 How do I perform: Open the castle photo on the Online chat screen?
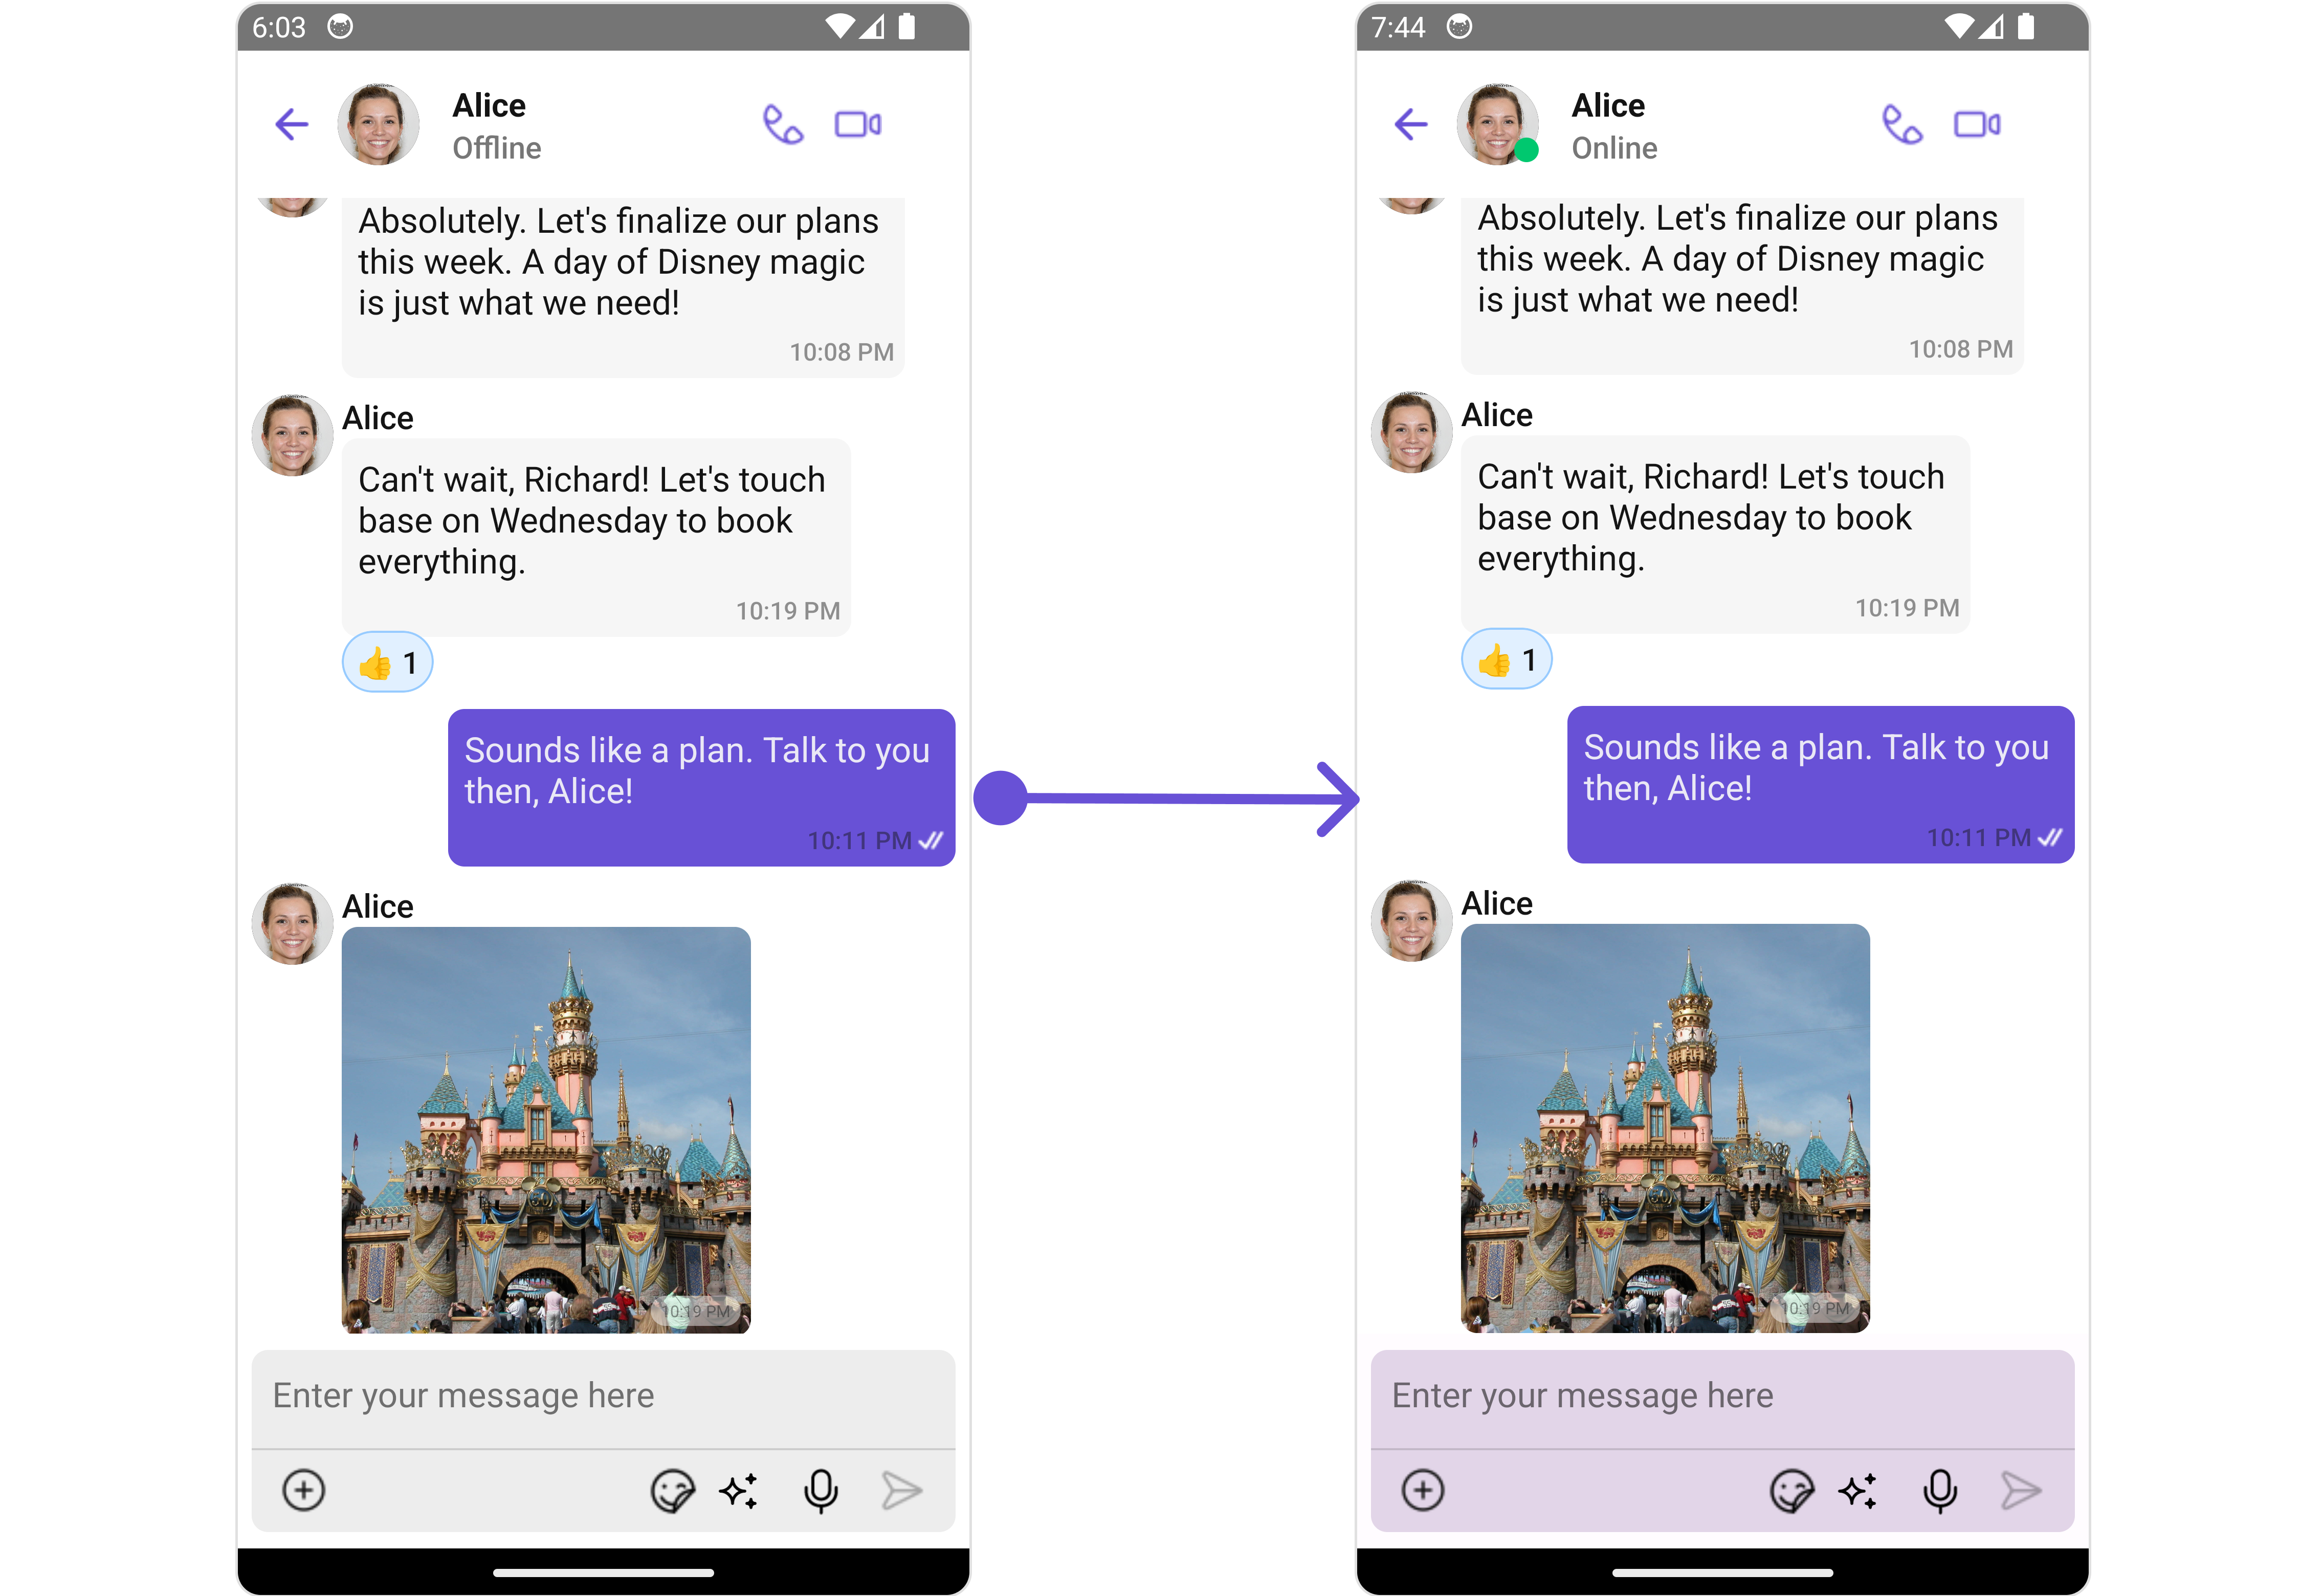coord(1665,1127)
